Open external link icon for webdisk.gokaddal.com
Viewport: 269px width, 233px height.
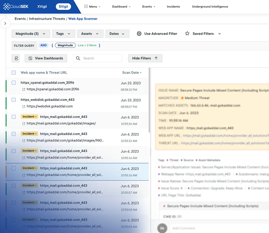point(24,106)
